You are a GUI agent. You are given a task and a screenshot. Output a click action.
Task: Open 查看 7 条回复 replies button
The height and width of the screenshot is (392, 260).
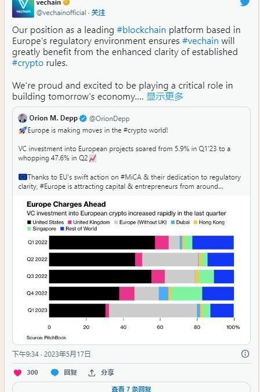click(131, 388)
